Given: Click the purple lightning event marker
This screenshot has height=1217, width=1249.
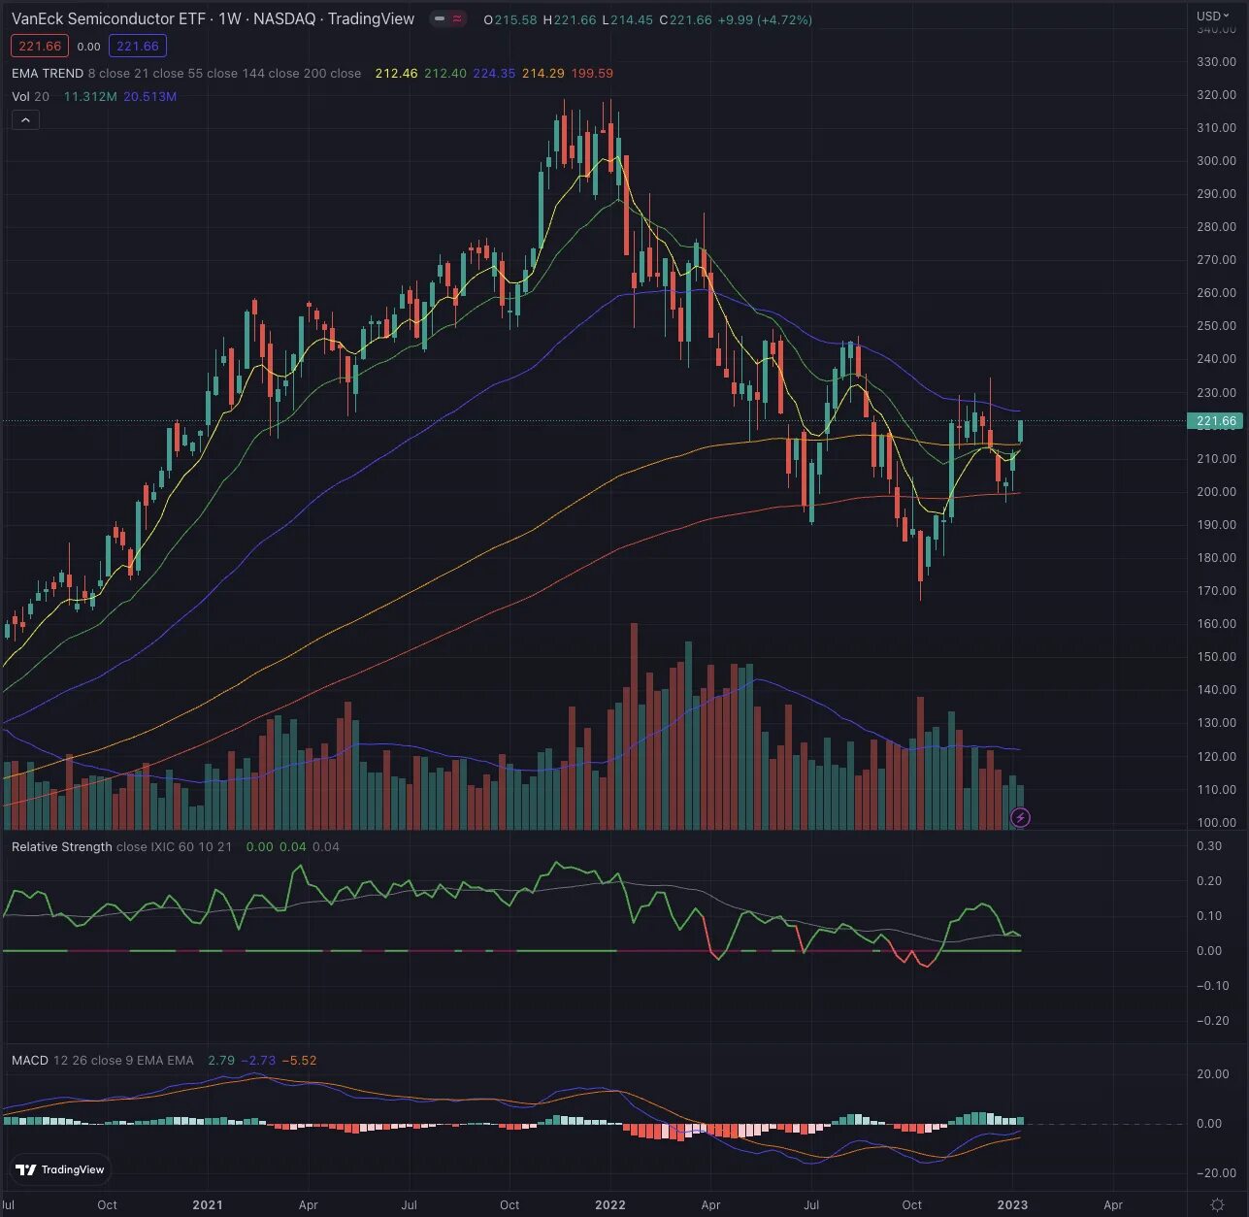Looking at the screenshot, I should click(1020, 817).
